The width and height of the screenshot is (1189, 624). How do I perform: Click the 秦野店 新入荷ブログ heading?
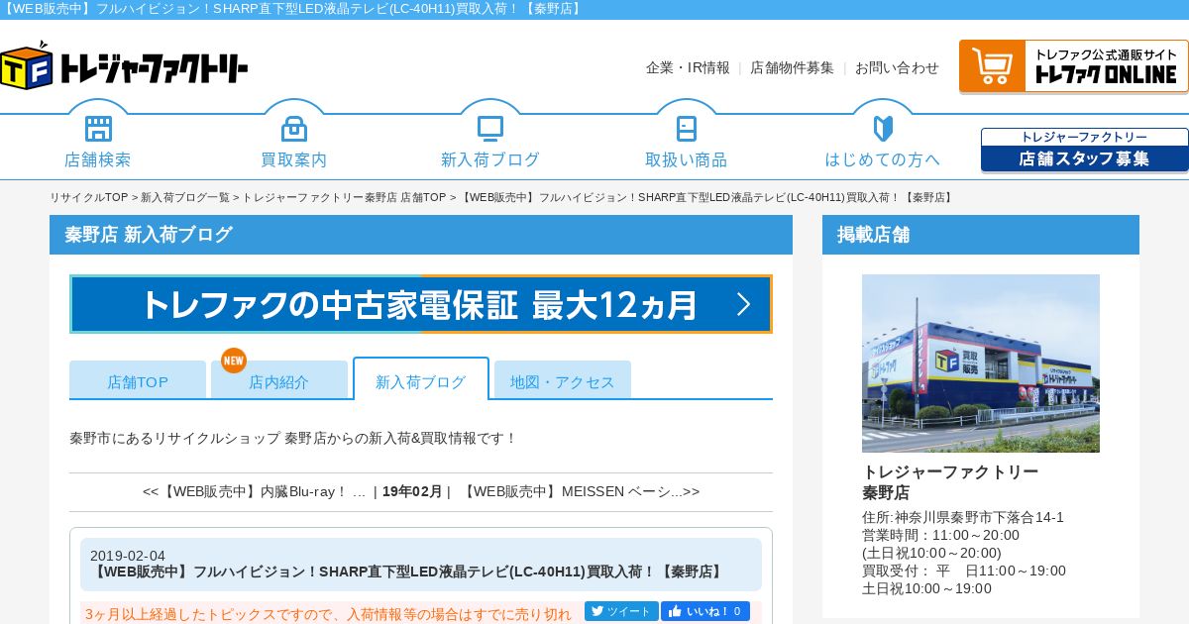pyautogui.click(x=149, y=235)
